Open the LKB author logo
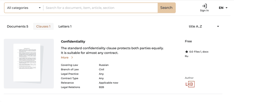This screenshot has width=276, height=102. [x=190, y=84]
